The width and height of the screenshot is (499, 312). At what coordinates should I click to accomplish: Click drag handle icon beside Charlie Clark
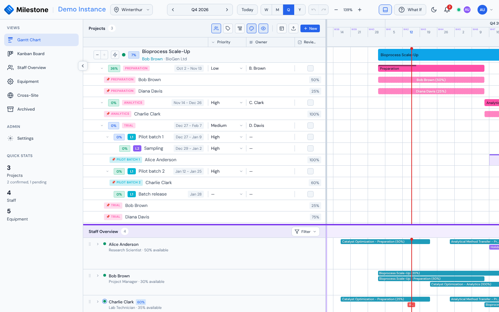[x=90, y=302]
